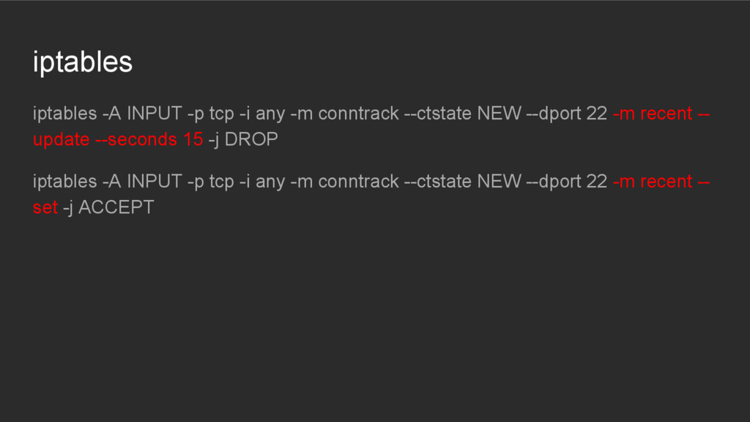Screen dimensions: 750x422
Task: Click "conntrack" in the second command
Action: [x=358, y=182]
